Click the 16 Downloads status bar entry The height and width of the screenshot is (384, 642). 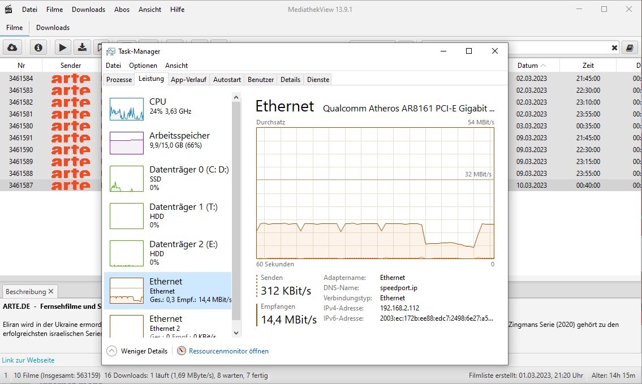(186, 376)
